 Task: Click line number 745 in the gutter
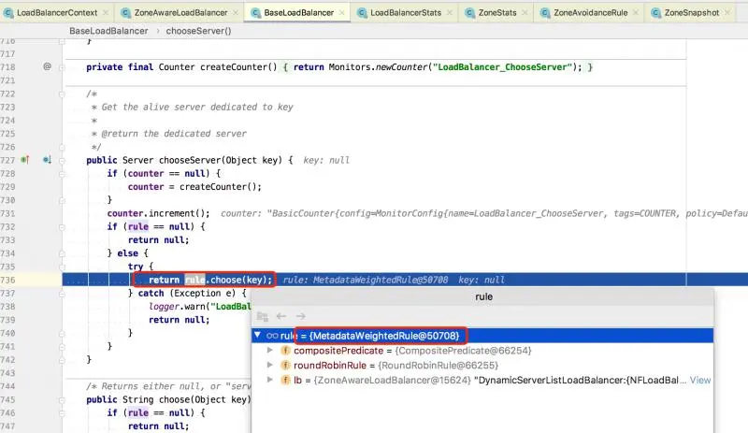(7, 399)
